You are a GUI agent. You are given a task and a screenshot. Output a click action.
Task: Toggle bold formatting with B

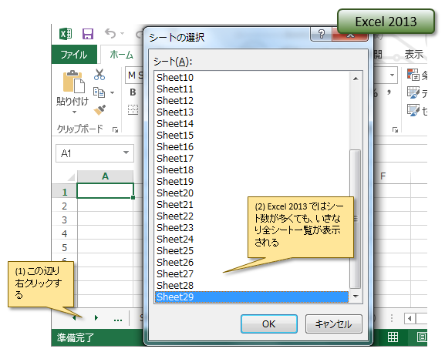tap(133, 92)
